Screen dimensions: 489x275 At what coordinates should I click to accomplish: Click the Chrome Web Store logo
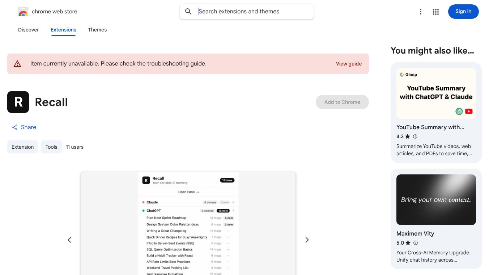point(23,12)
